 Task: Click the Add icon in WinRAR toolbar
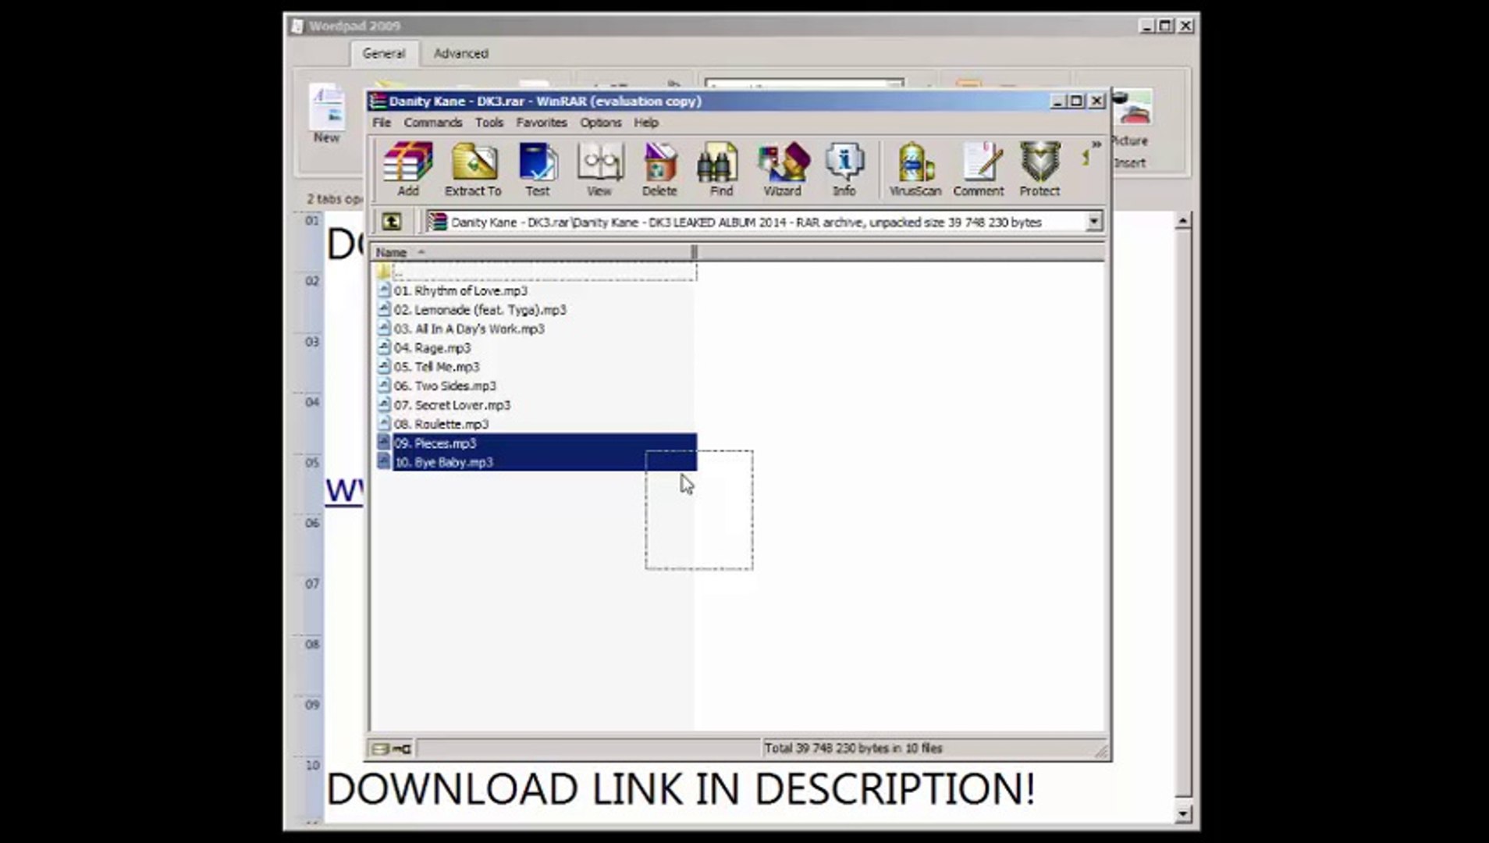coord(408,169)
